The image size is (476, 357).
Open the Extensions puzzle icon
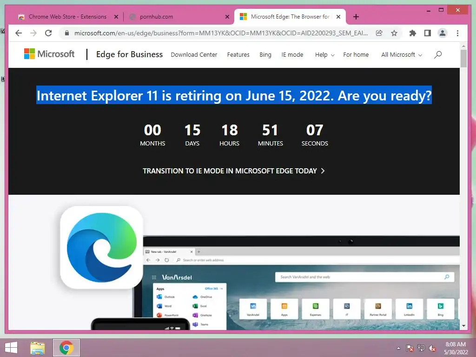(413, 33)
